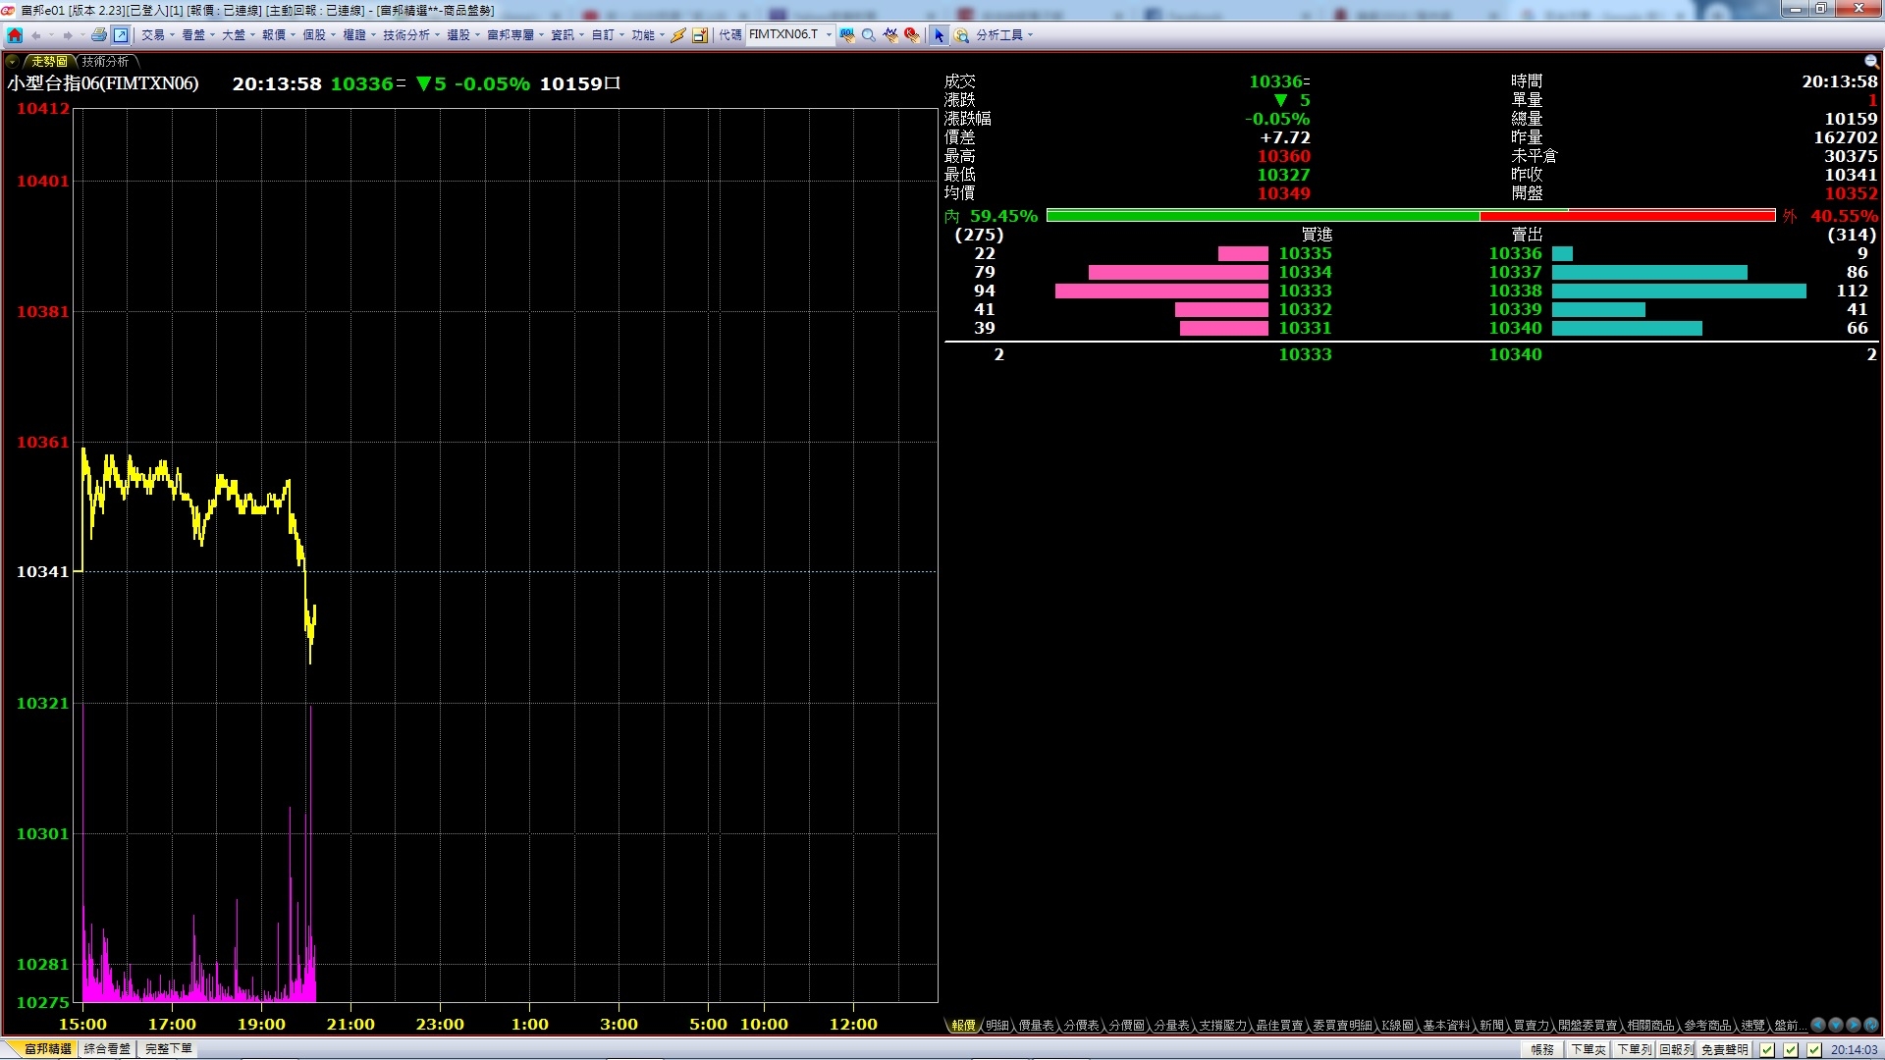The image size is (1885, 1060).
Task: Click the blue pop-out window icon
Action: pyautogui.click(x=121, y=35)
